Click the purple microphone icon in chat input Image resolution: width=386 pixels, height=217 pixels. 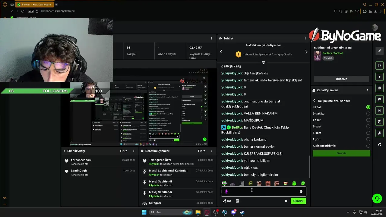[x=226, y=191]
